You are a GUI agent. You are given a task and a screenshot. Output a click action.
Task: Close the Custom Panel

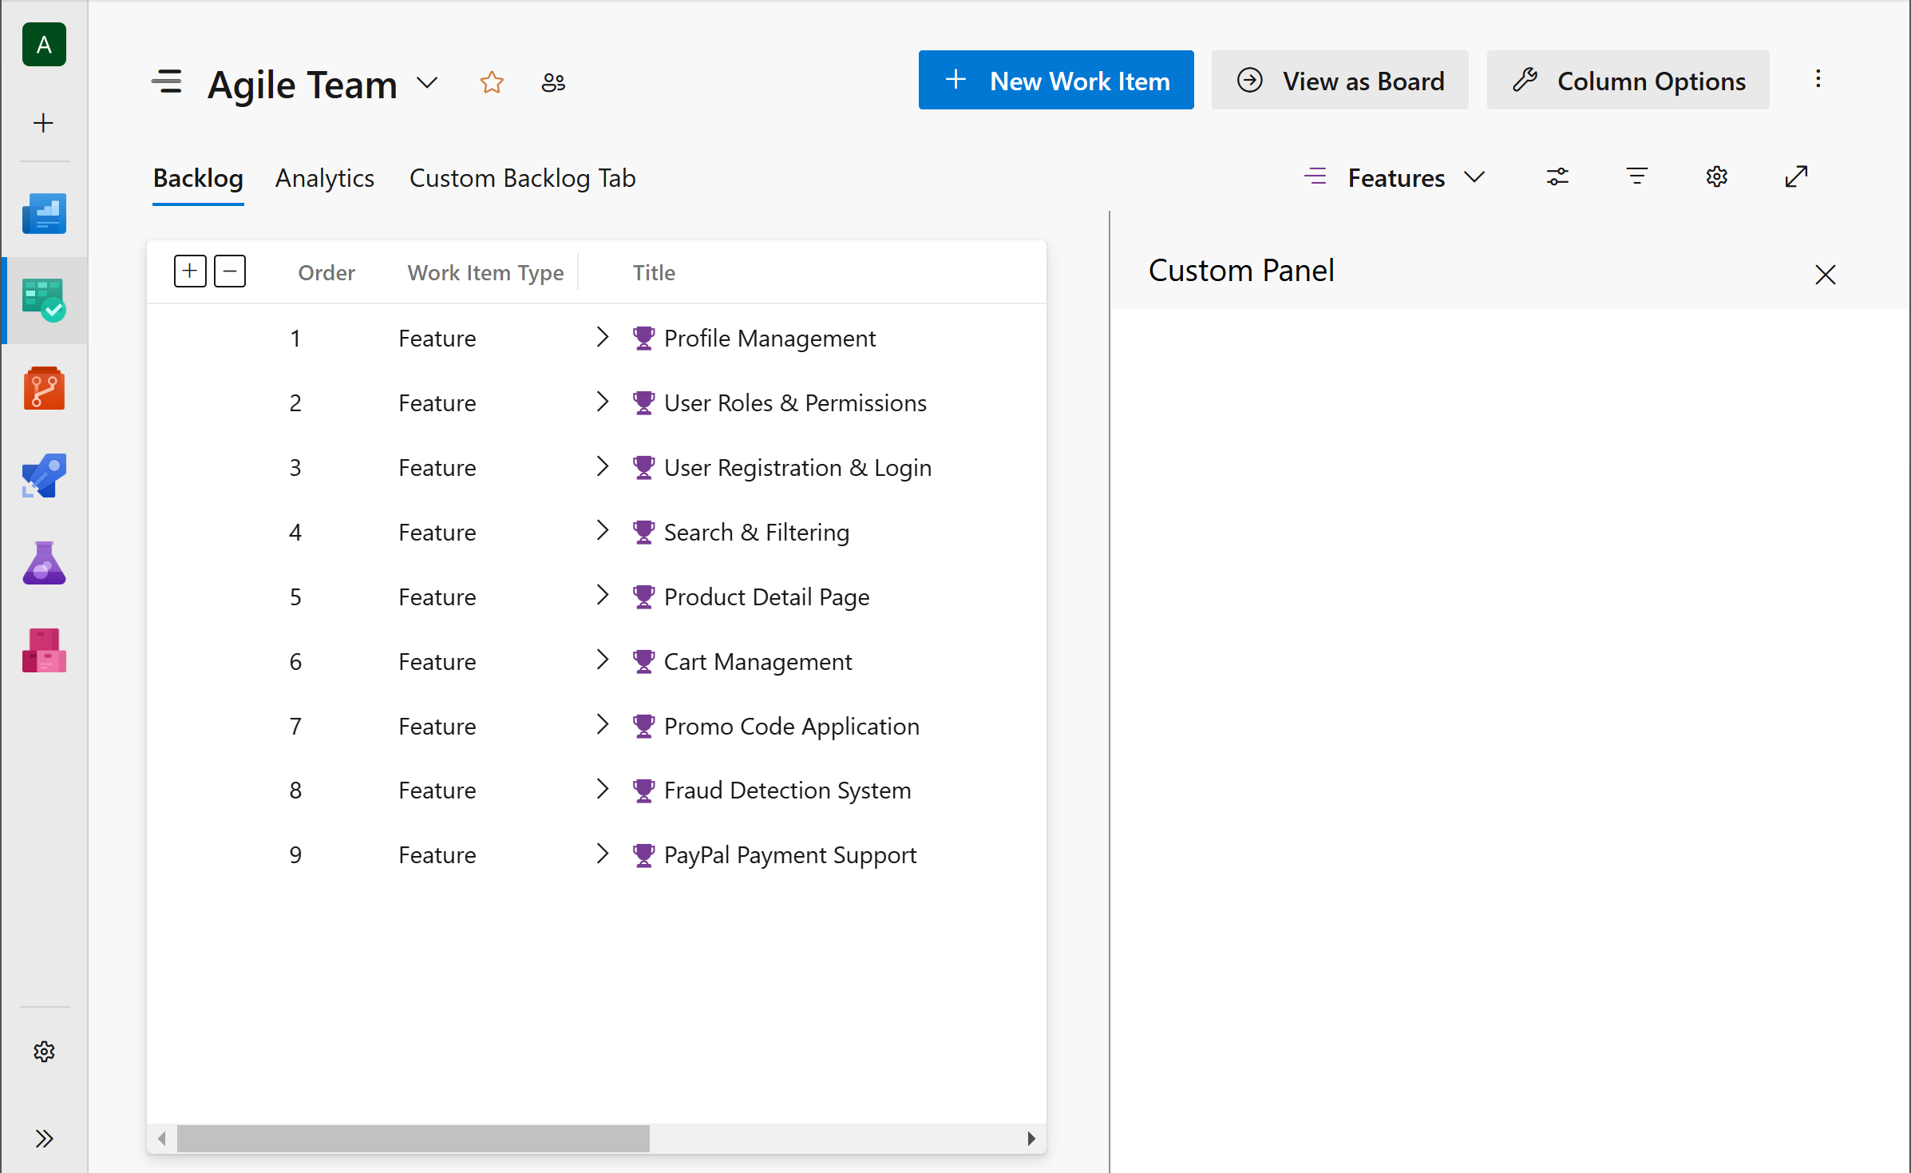click(1826, 275)
